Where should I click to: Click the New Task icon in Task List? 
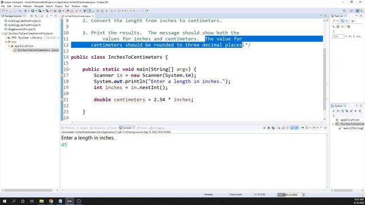click(x=334, y=21)
